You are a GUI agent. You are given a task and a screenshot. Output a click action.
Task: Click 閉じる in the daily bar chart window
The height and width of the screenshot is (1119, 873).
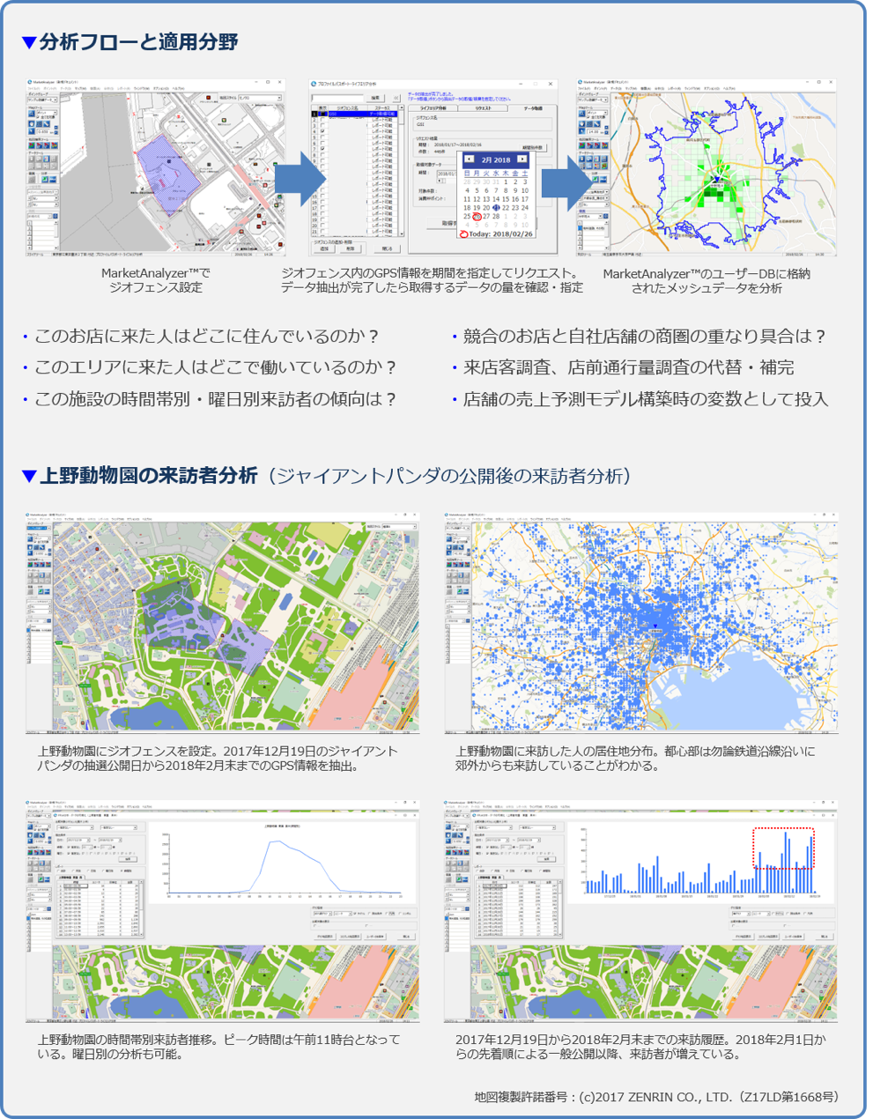[823, 937]
